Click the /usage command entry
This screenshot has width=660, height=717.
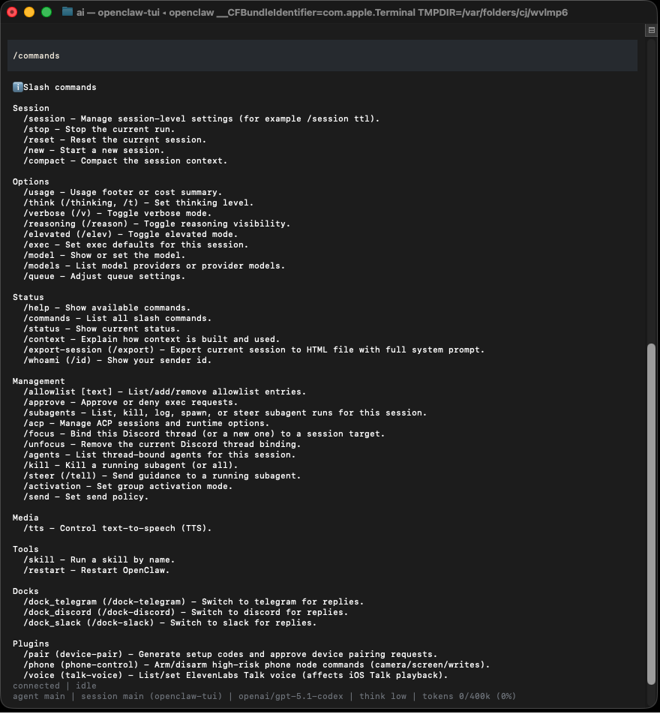coord(39,192)
